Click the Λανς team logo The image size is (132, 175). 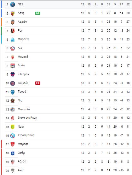coord(13,13)
